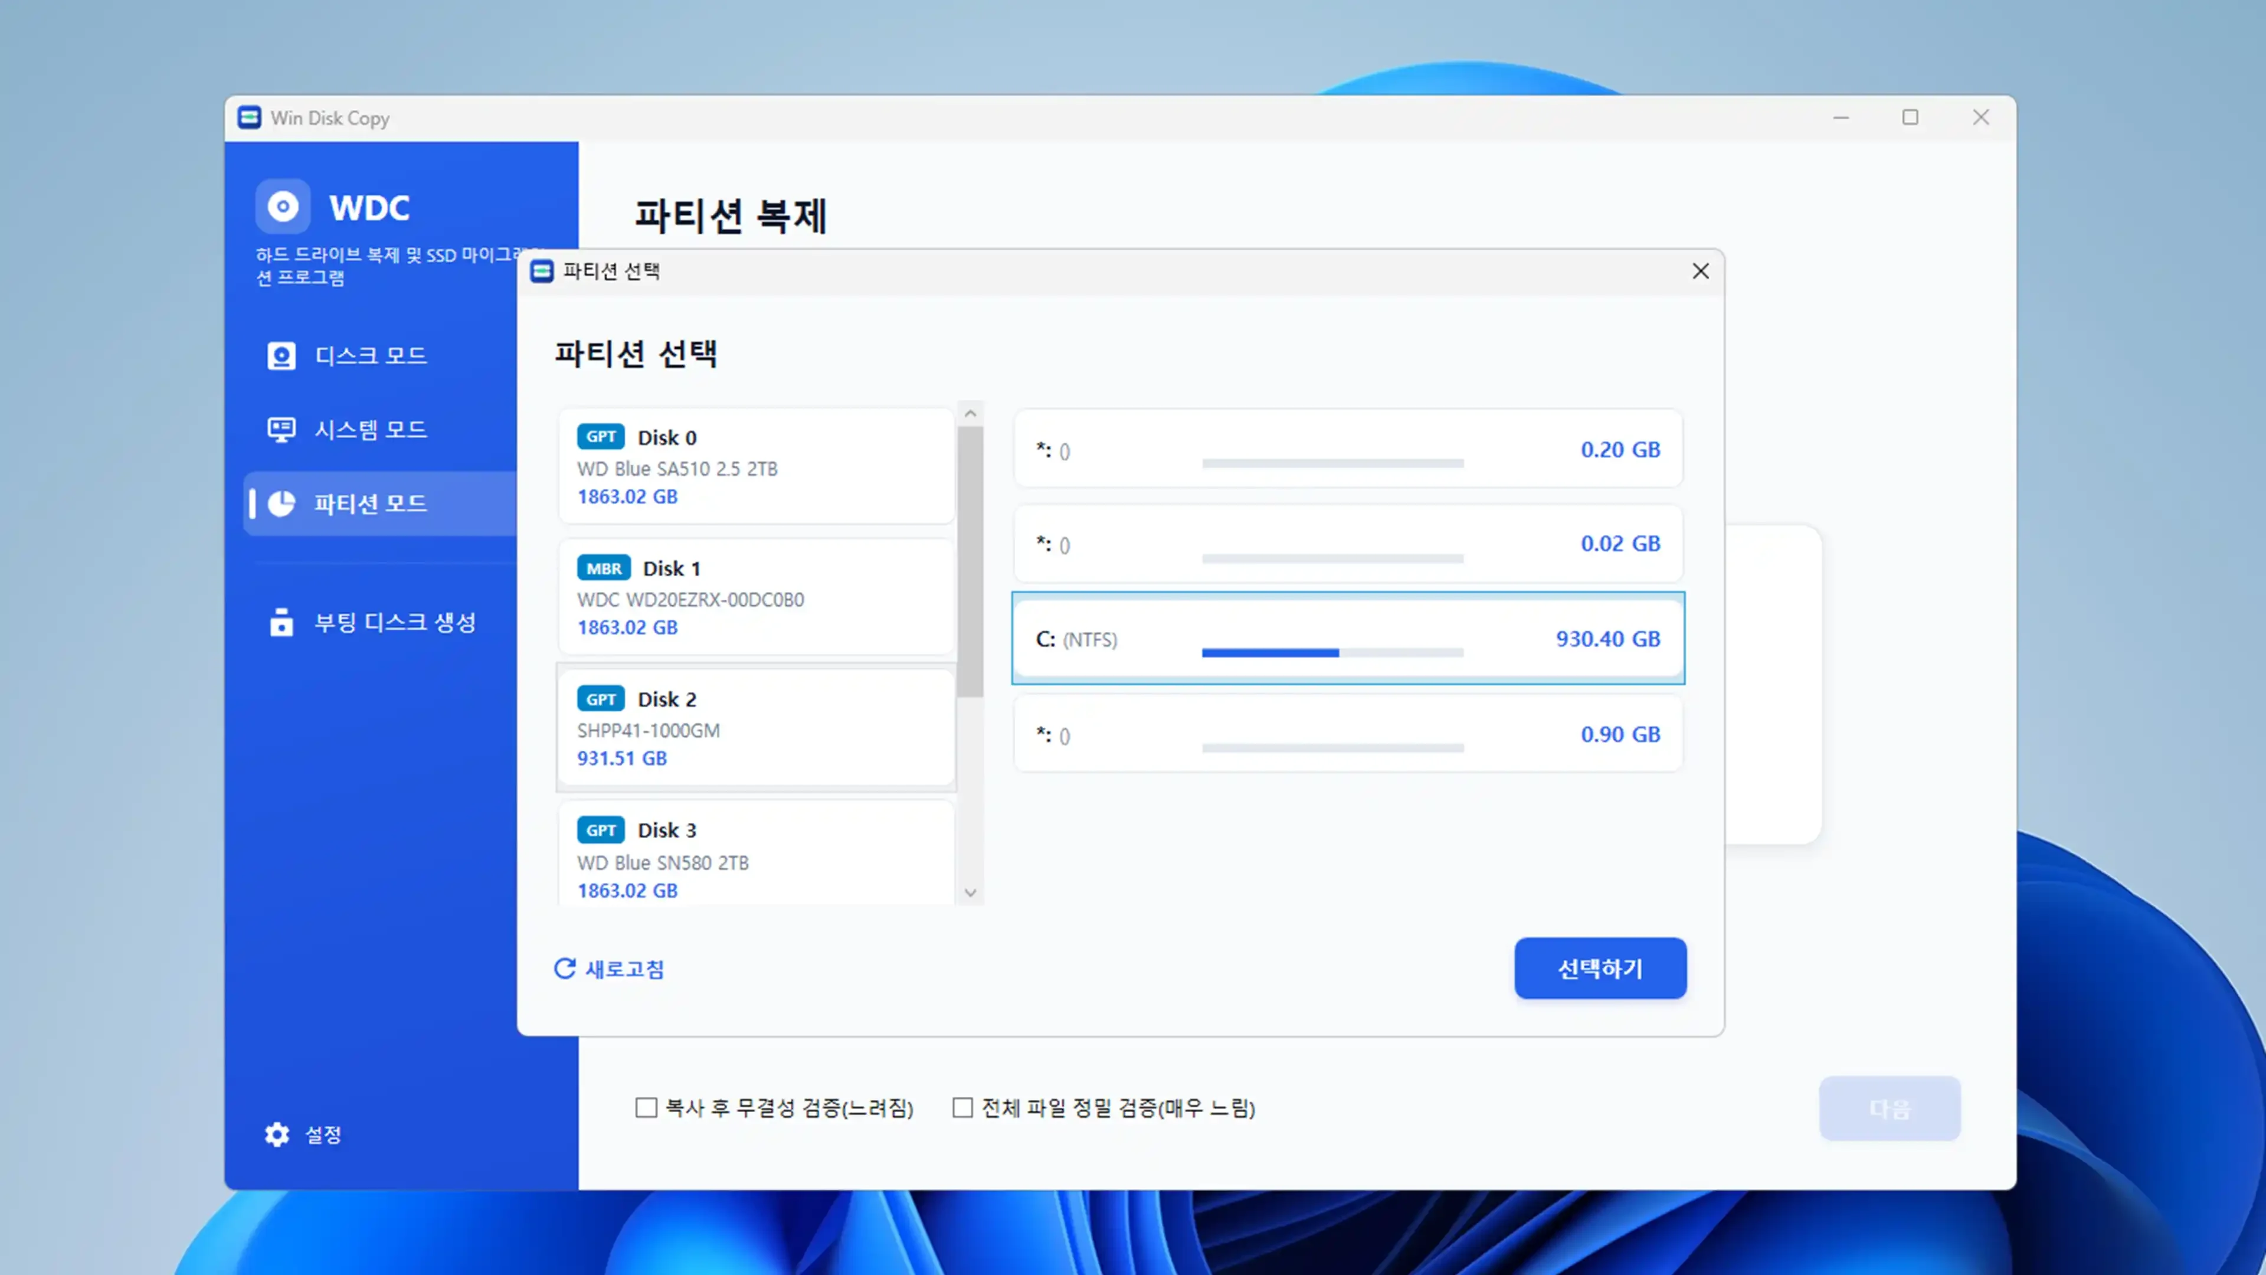This screenshot has height=1275, width=2266.
Task: Enable 전체 파일 정밀 검증 checkbox
Action: [x=963, y=1107]
